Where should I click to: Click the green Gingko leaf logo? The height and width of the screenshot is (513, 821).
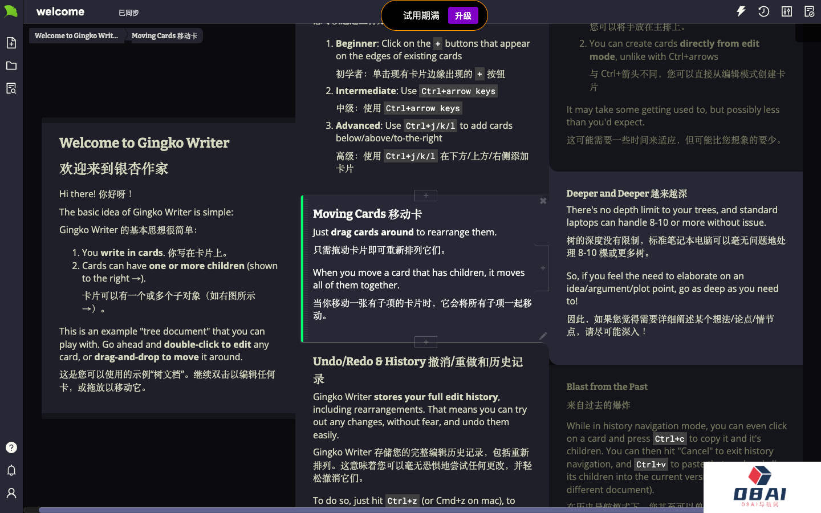pyautogui.click(x=11, y=11)
